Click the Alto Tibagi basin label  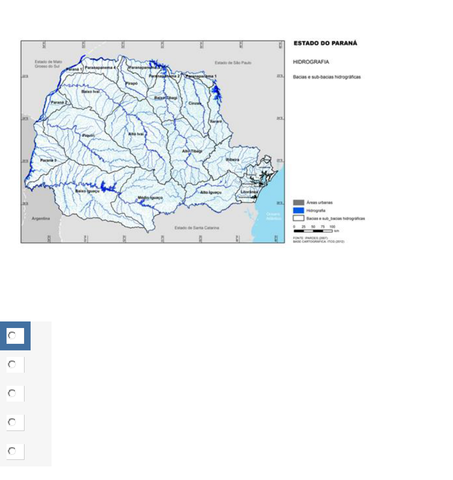click(192, 151)
